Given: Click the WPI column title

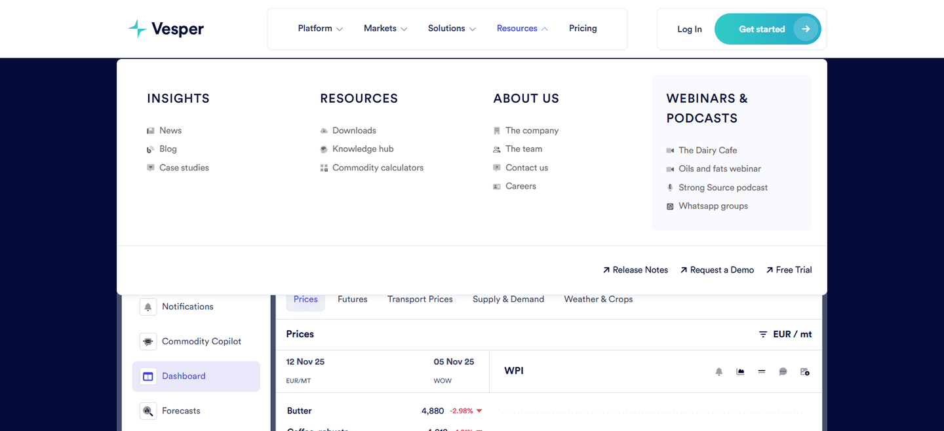Looking at the screenshot, I should [514, 371].
